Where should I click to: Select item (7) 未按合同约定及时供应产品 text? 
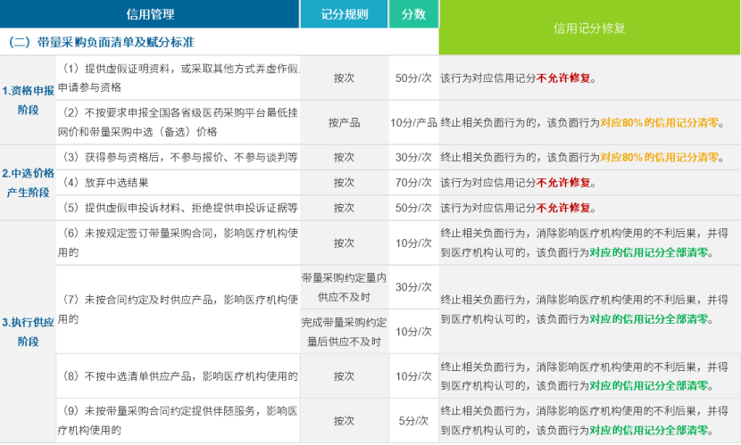179,309
